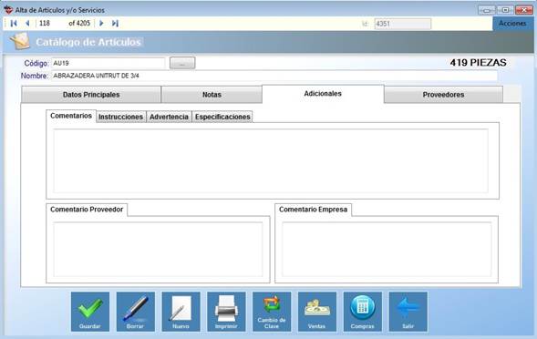Switch to the Datos Principales tab
Image resolution: width=537 pixels, height=339 pixels.
(91, 95)
